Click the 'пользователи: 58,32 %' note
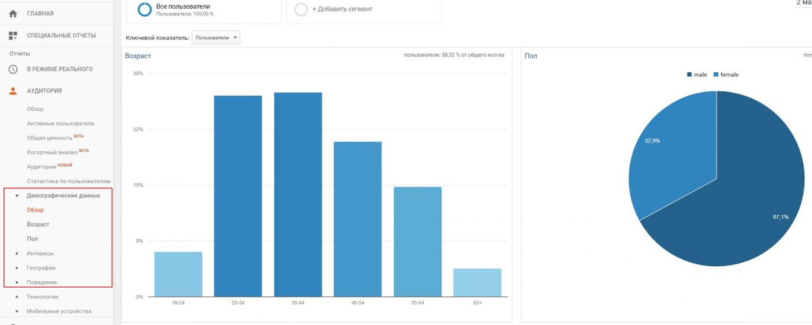Screen dimensions: 812x325 [x=454, y=55]
